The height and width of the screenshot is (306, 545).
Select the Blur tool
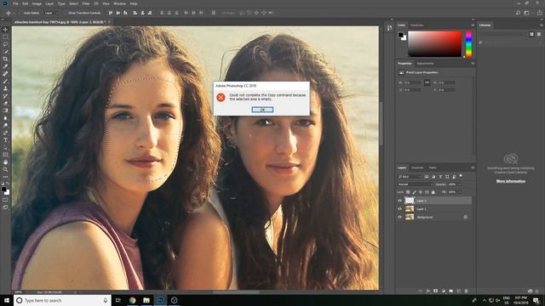5,117
